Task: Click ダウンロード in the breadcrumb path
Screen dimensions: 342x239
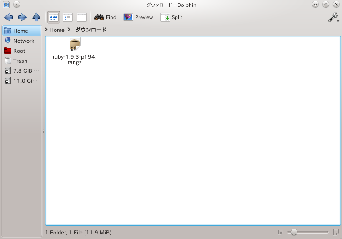Action: pyautogui.click(x=91, y=30)
